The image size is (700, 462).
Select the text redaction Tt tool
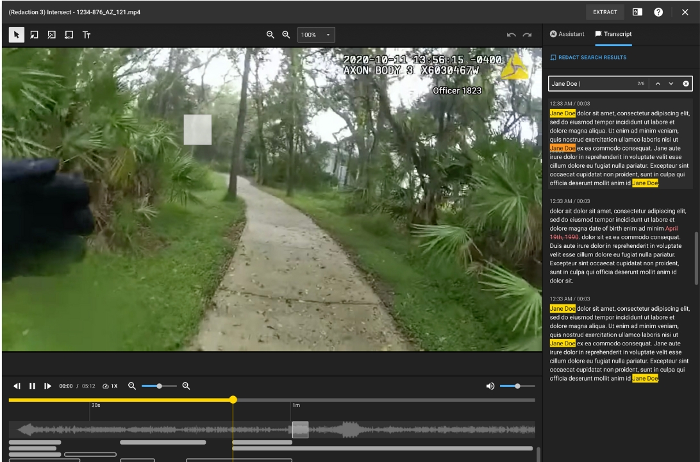click(86, 35)
